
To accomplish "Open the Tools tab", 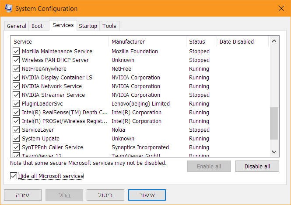I will pyautogui.click(x=109, y=26).
